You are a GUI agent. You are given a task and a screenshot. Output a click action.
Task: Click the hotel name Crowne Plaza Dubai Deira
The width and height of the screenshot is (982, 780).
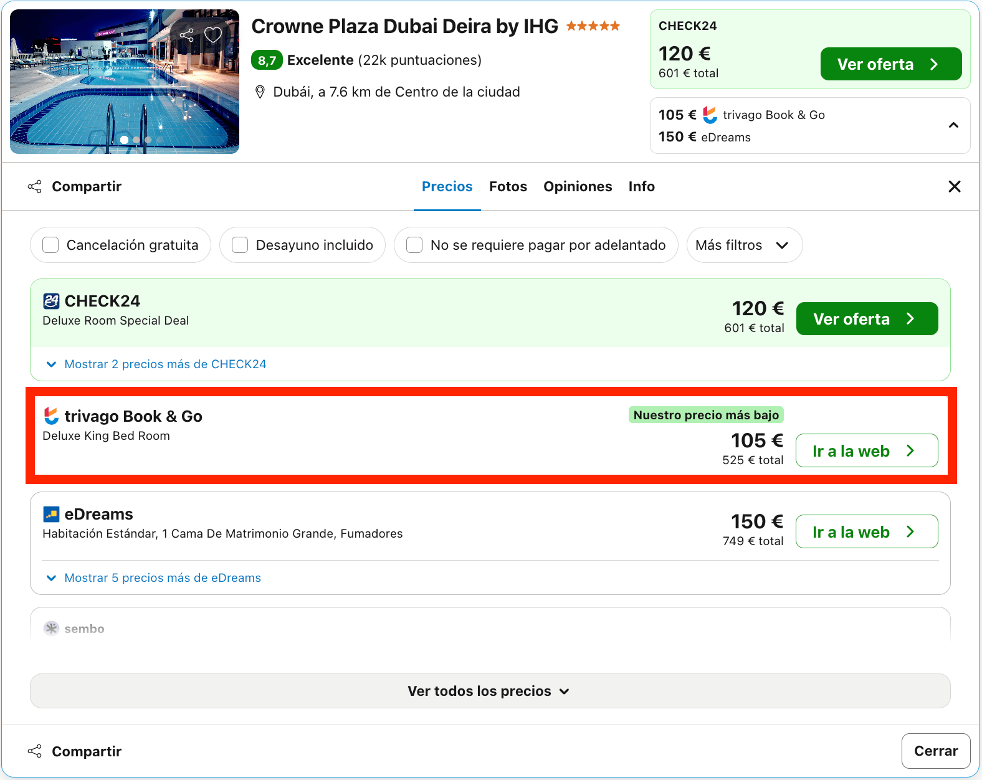pyautogui.click(x=405, y=26)
